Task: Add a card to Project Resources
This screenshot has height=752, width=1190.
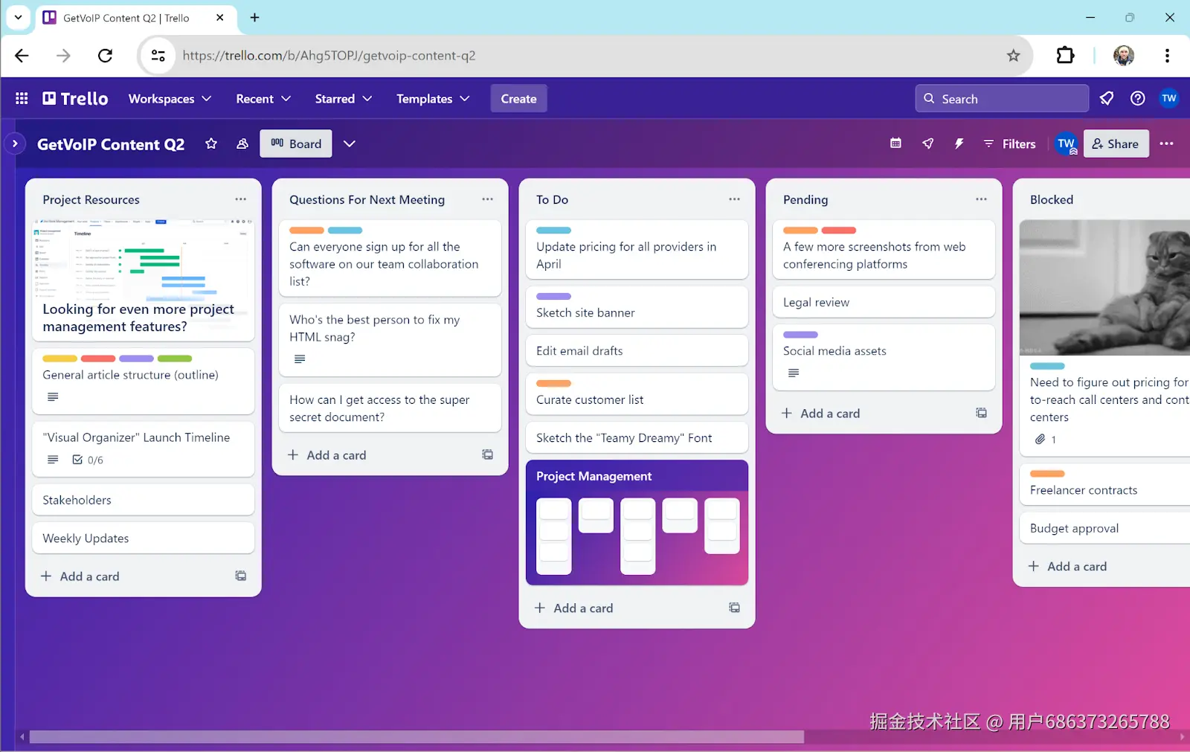Action: tap(80, 576)
